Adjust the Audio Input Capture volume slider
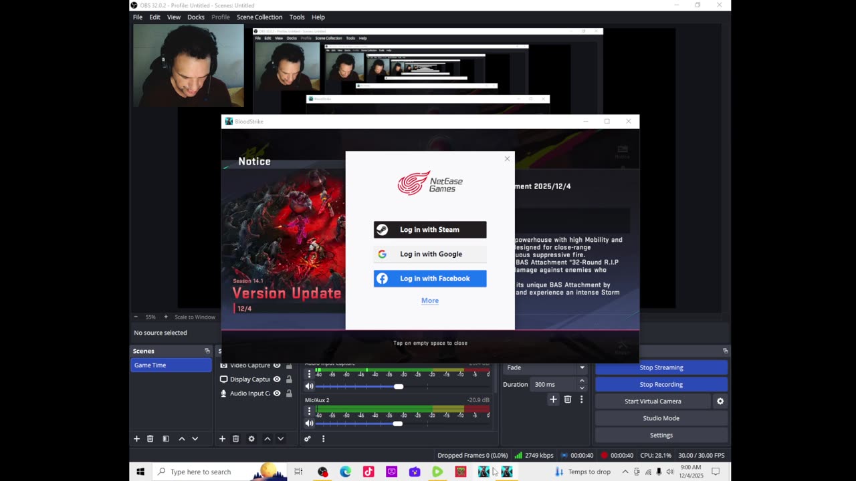Image resolution: width=856 pixels, height=481 pixels. [x=399, y=386]
